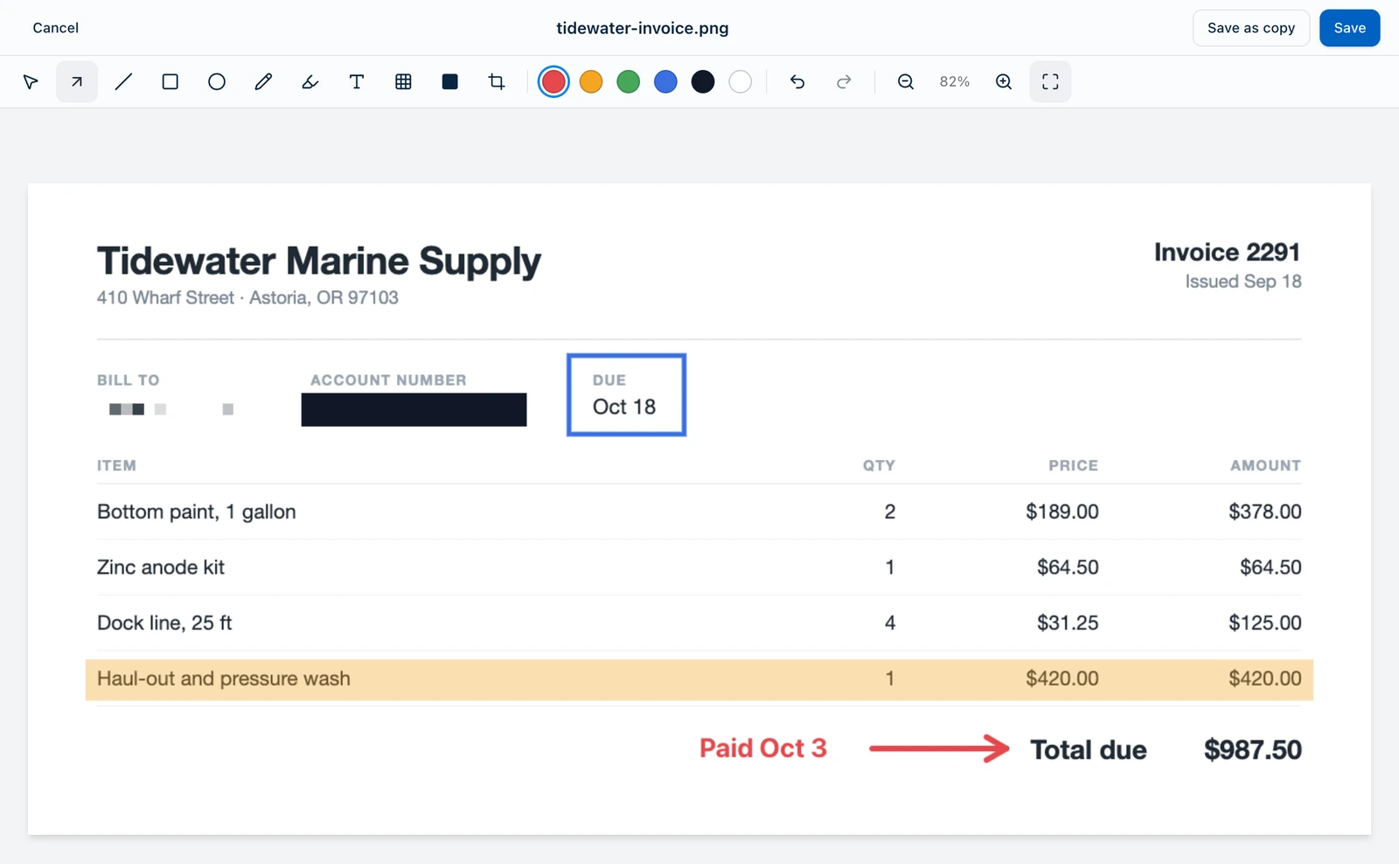Viewport: 1399px width, 864px height.
Task: Select the rectangle shape tool
Action: point(171,81)
